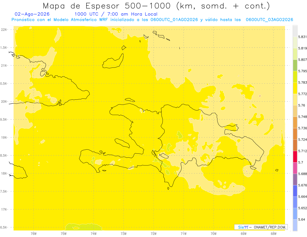Click the legend value 5.807
The height and width of the screenshot is (237, 307).
pyautogui.click(x=303, y=60)
